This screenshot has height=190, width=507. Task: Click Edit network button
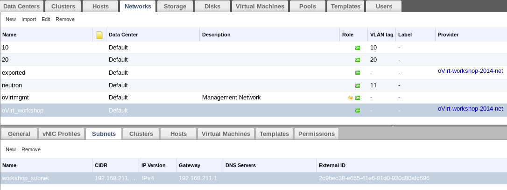(46, 20)
